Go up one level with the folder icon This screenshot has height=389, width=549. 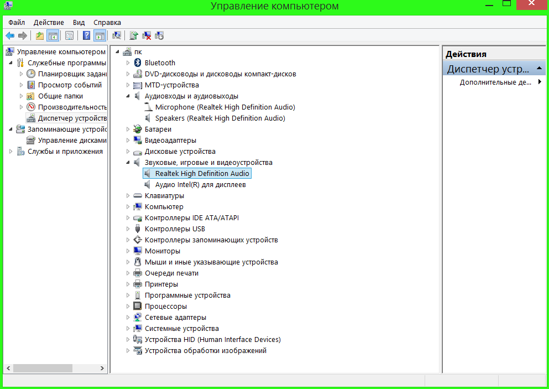(x=40, y=35)
